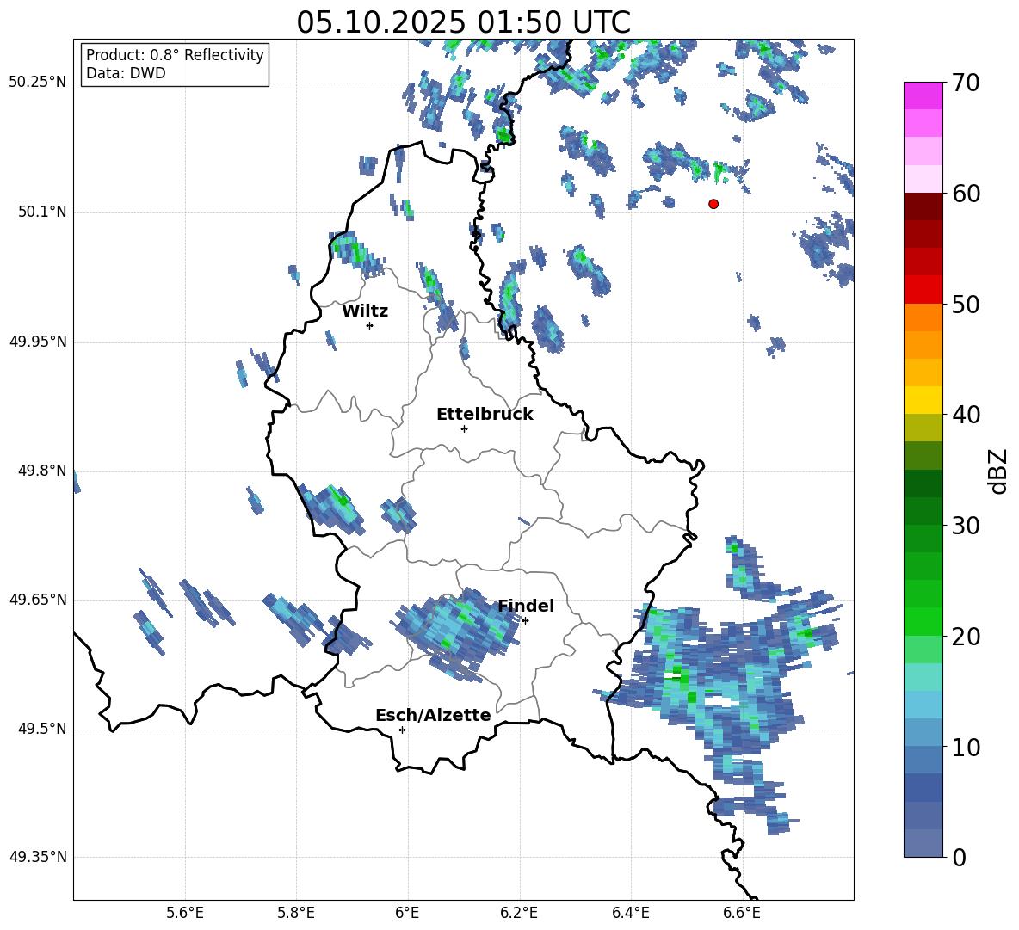Screen dimensions: 1019x930
Task: Click the Product 0.8° Reflectivity info box
Action: pos(175,65)
